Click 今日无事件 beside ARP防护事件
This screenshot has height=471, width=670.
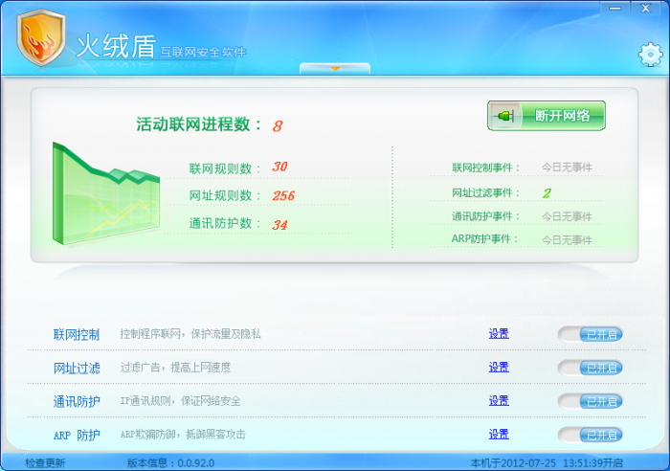coord(567,240)
